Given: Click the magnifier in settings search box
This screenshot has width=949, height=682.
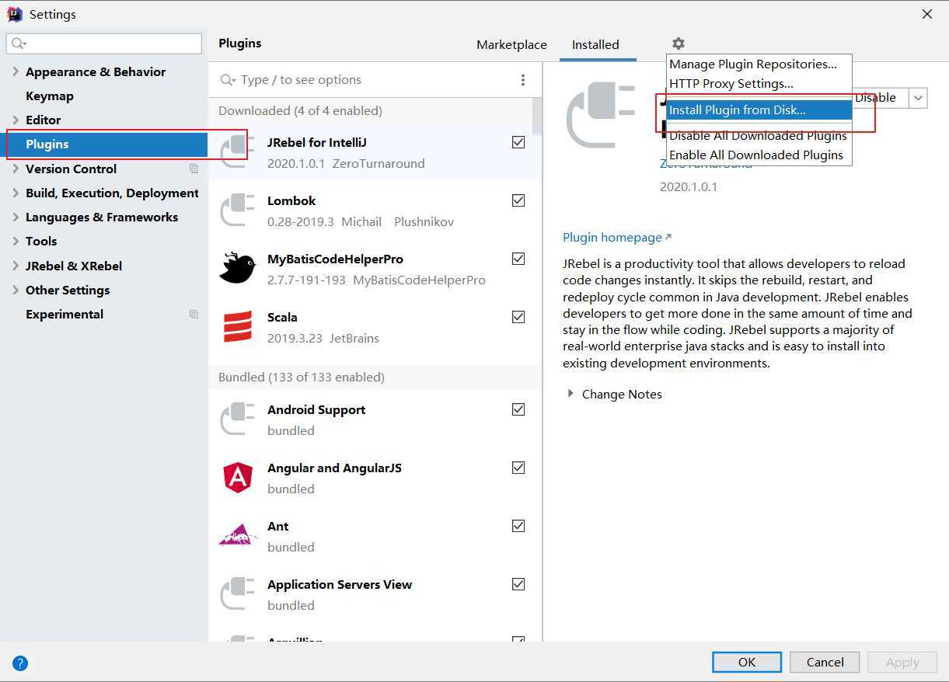Looking at the screenshot, I should click(19, 43).
